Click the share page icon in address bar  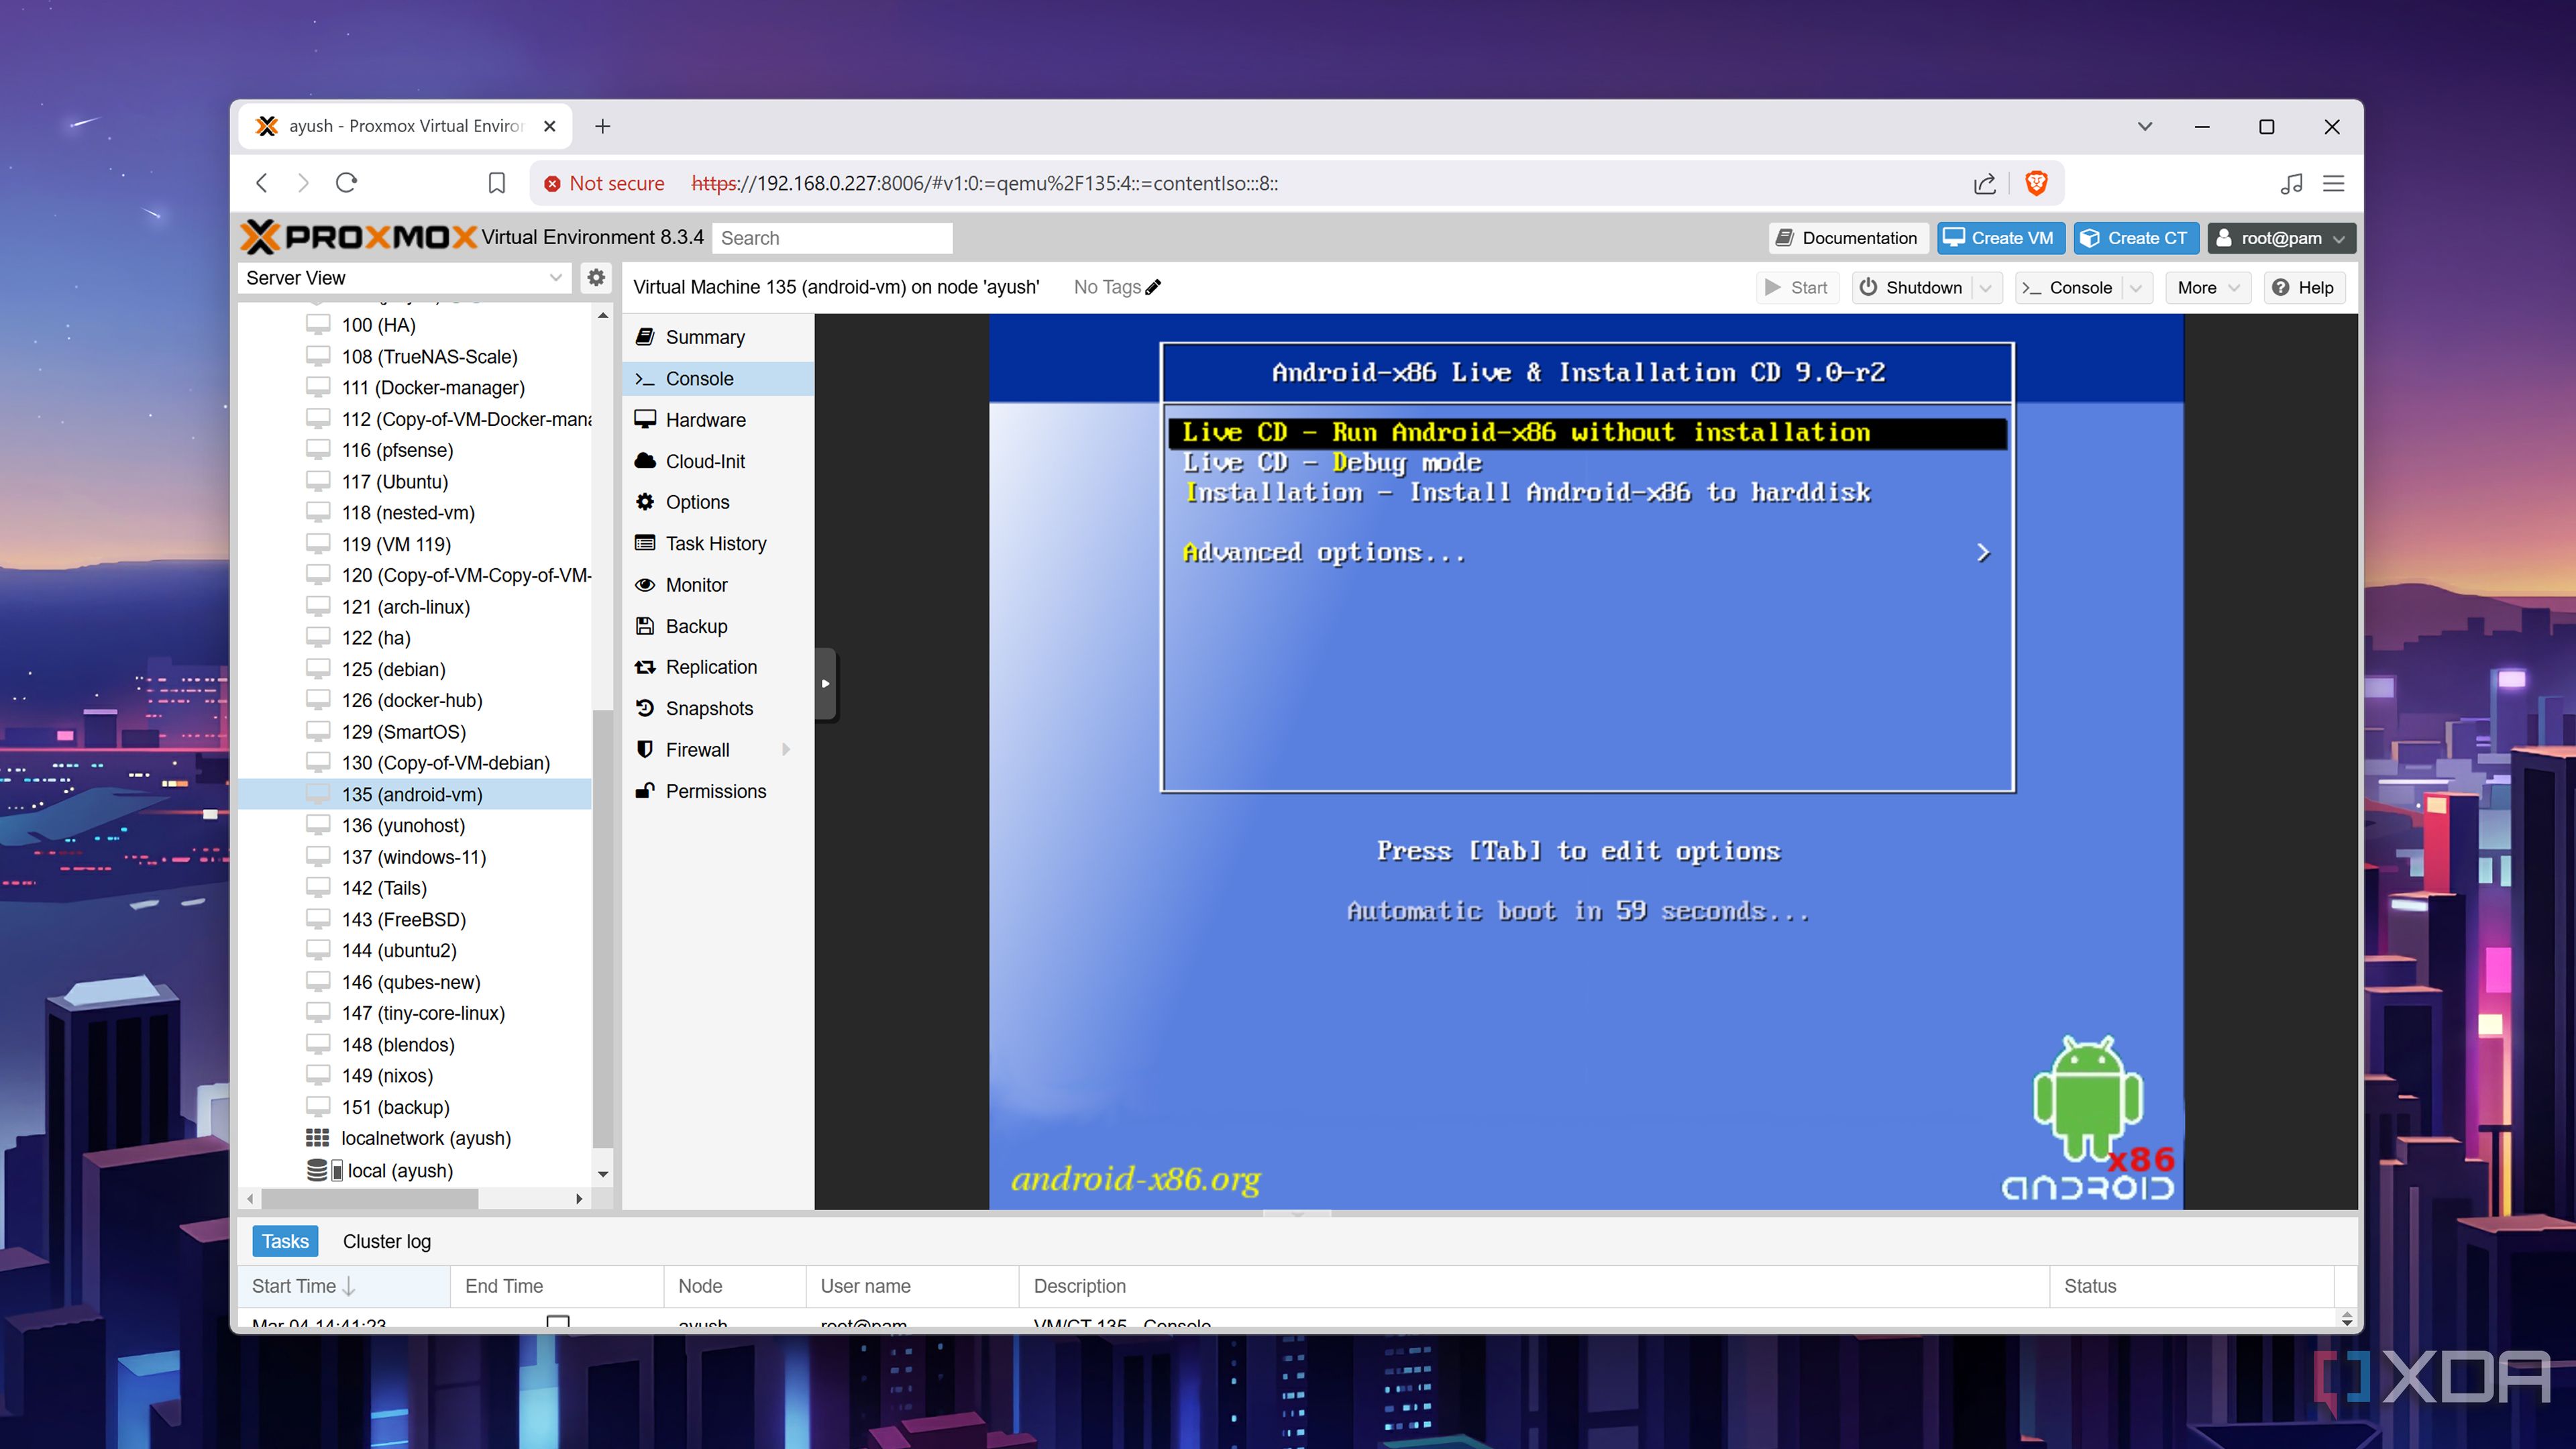(1984, 183)
